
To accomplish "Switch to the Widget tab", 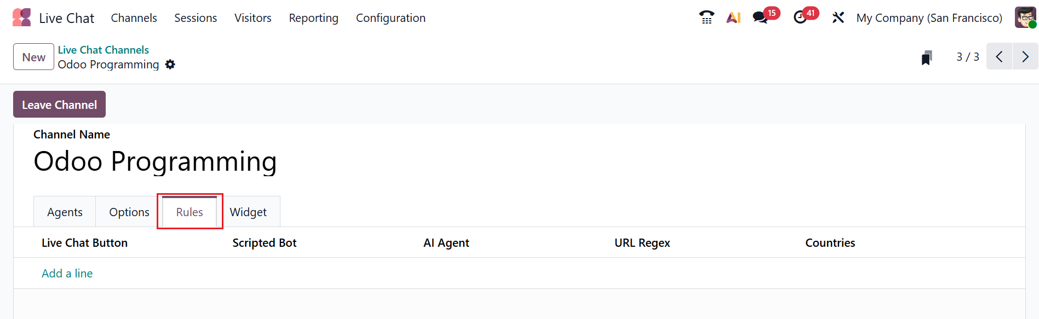I will pos(248,212).
